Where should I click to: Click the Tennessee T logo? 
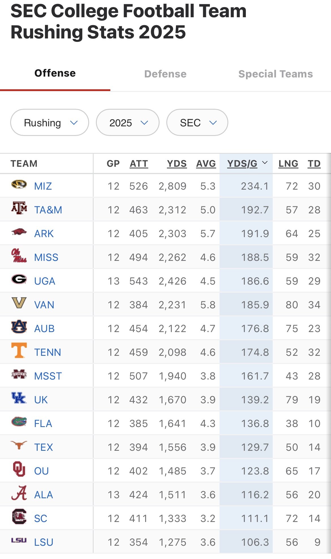(19, 350)
